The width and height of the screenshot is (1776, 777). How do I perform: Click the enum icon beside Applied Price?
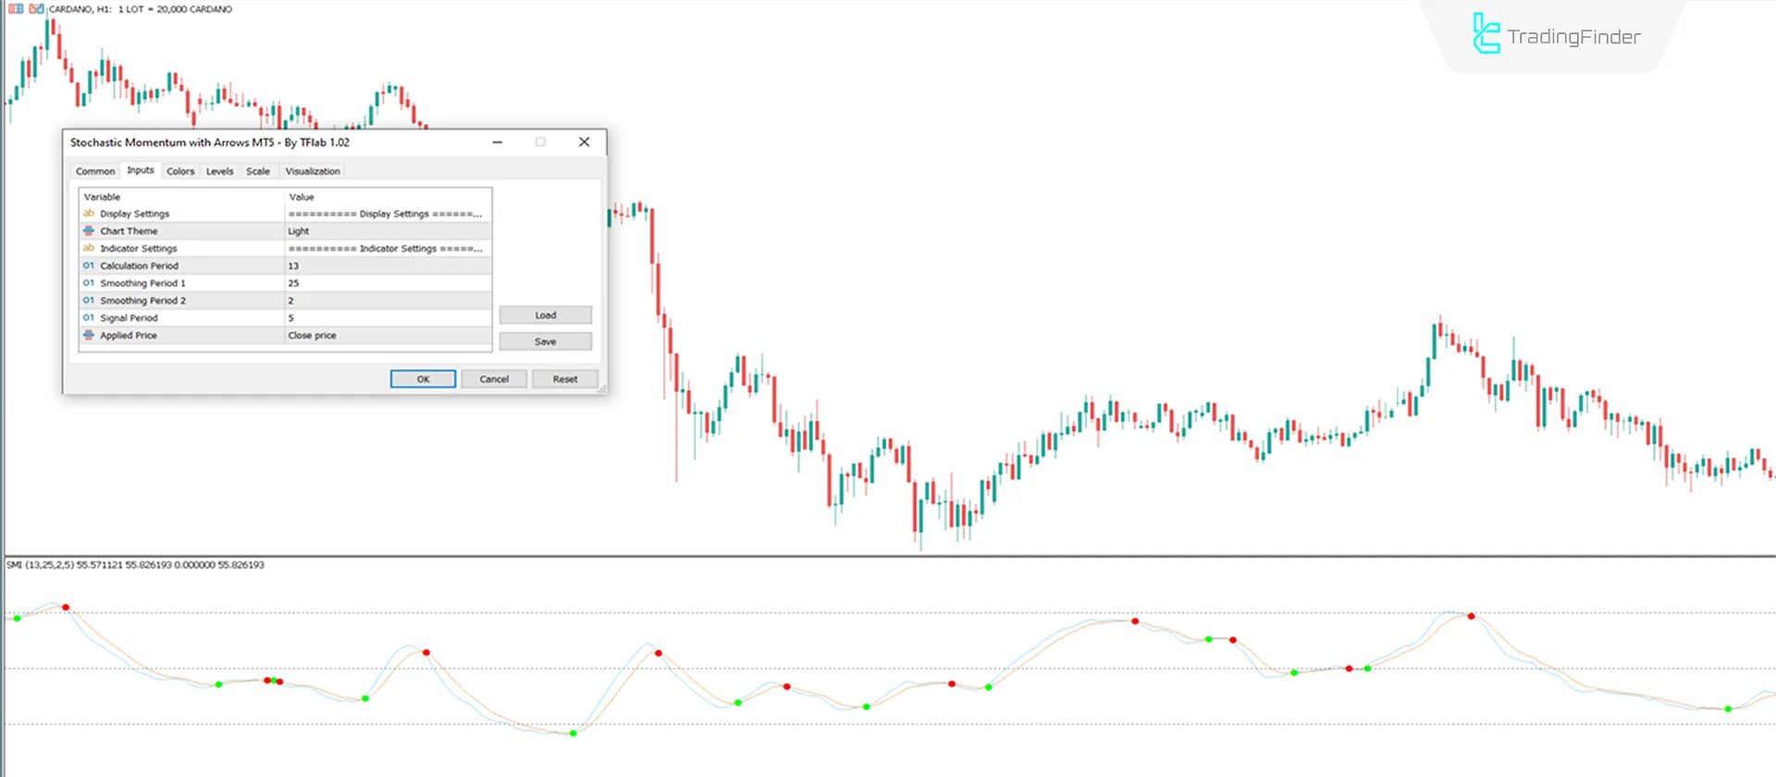(x=89, y=336)
